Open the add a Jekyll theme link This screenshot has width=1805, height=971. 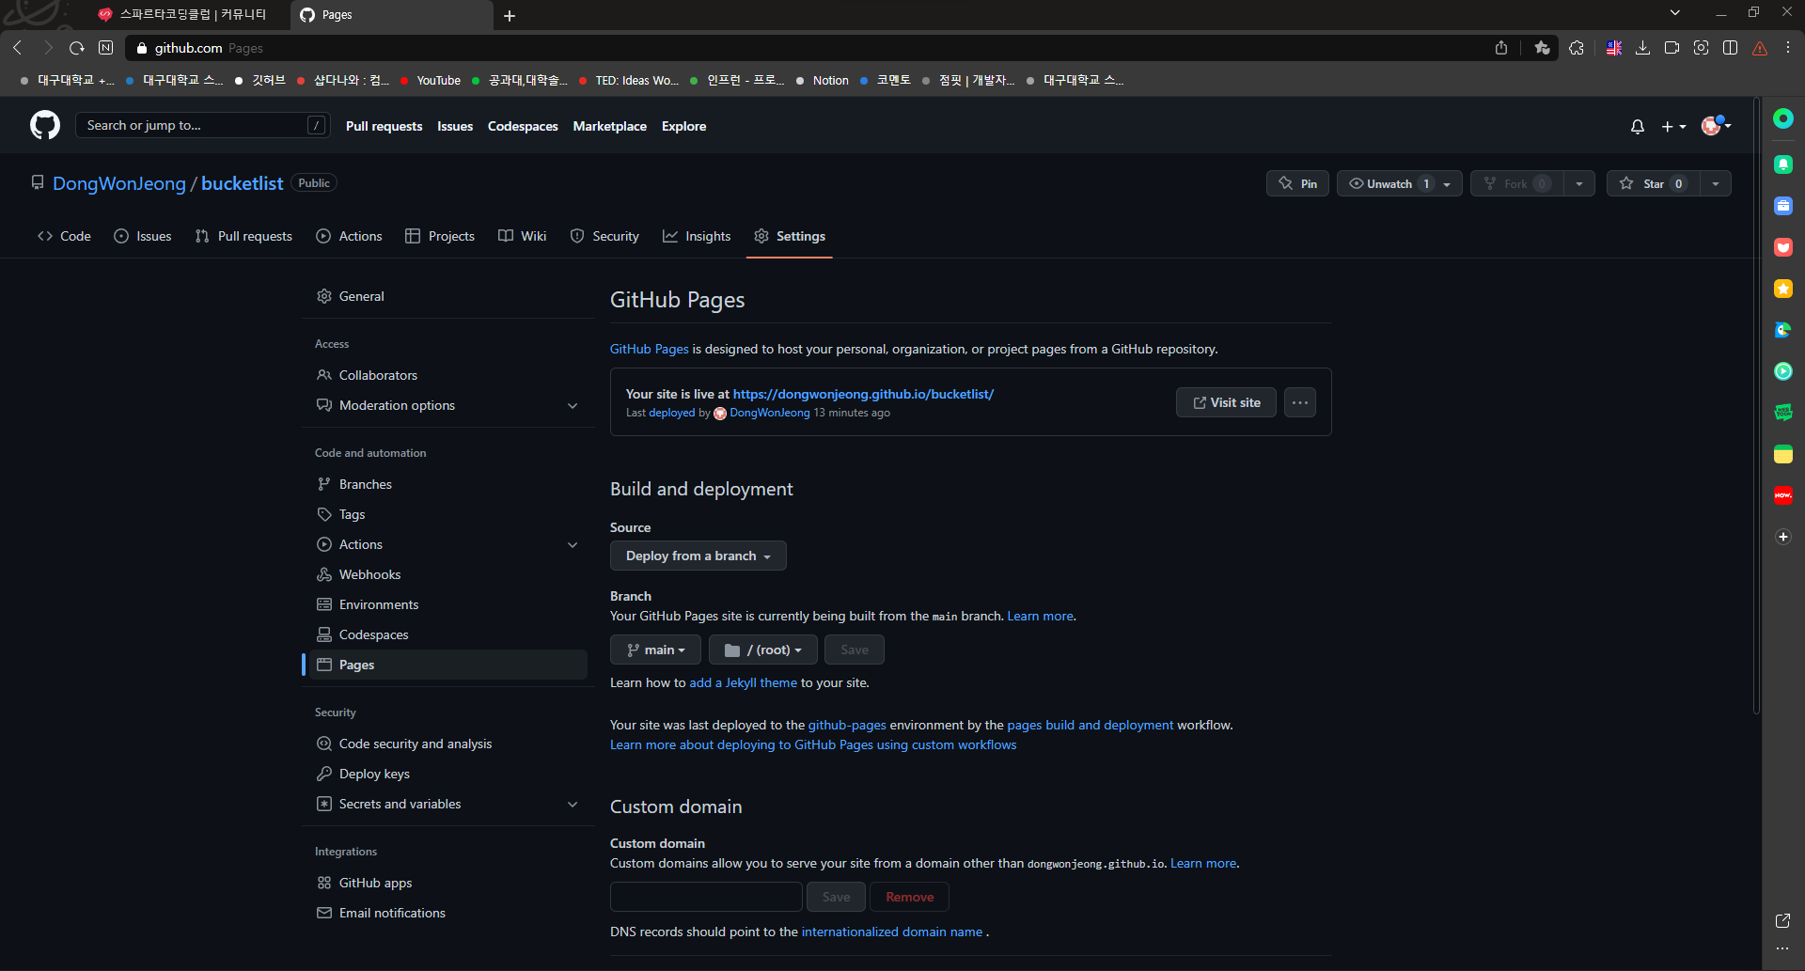pos(743,682)
